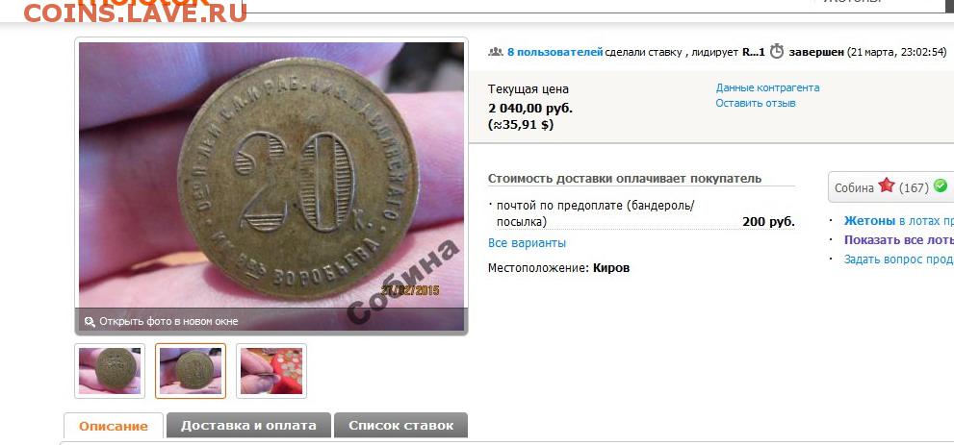The width and height of the screenshot is (954, 445).
Task: Switch to Доставка и оплата tab
Action: (248, 425)
